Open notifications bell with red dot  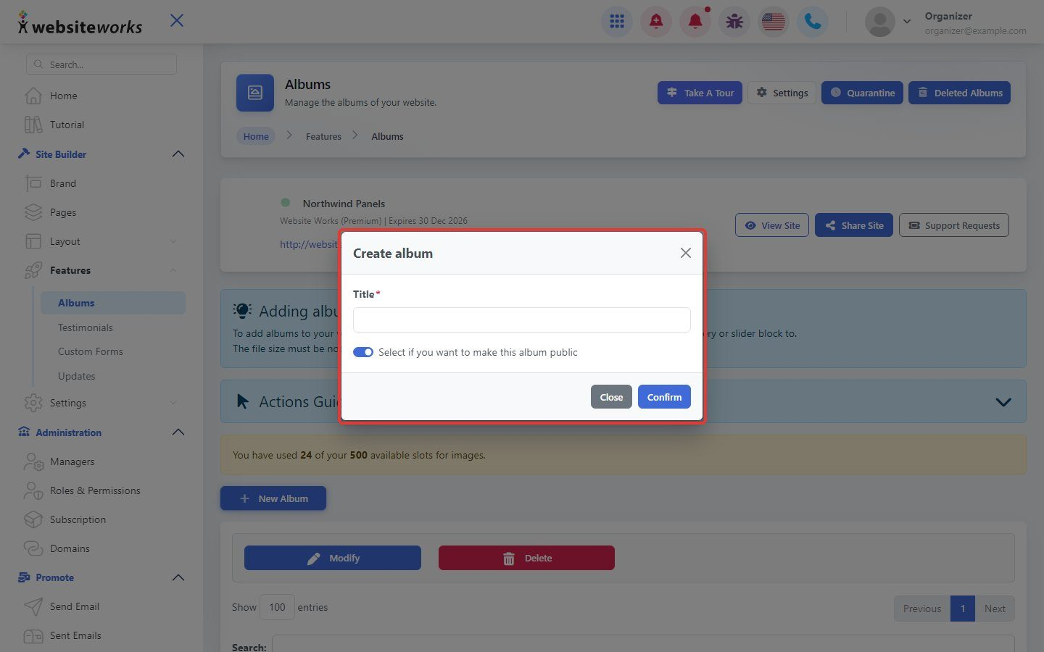click(695, 22)
